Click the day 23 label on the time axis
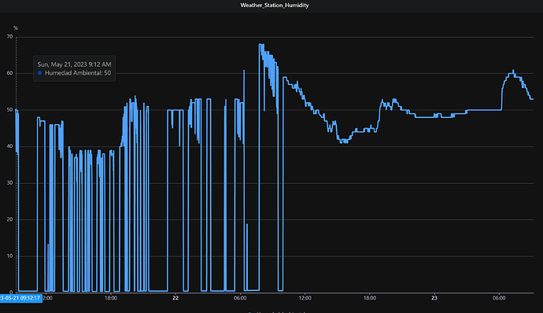Viewport: 543px width, 313px height. (x=434, y=298)
